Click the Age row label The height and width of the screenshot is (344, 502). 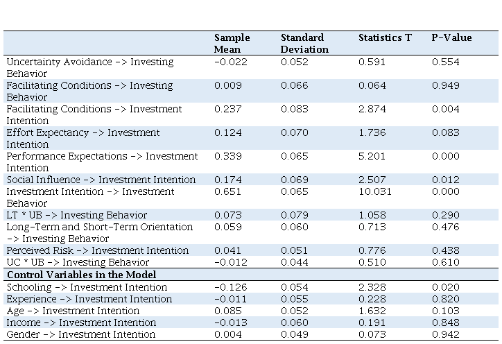73,311
